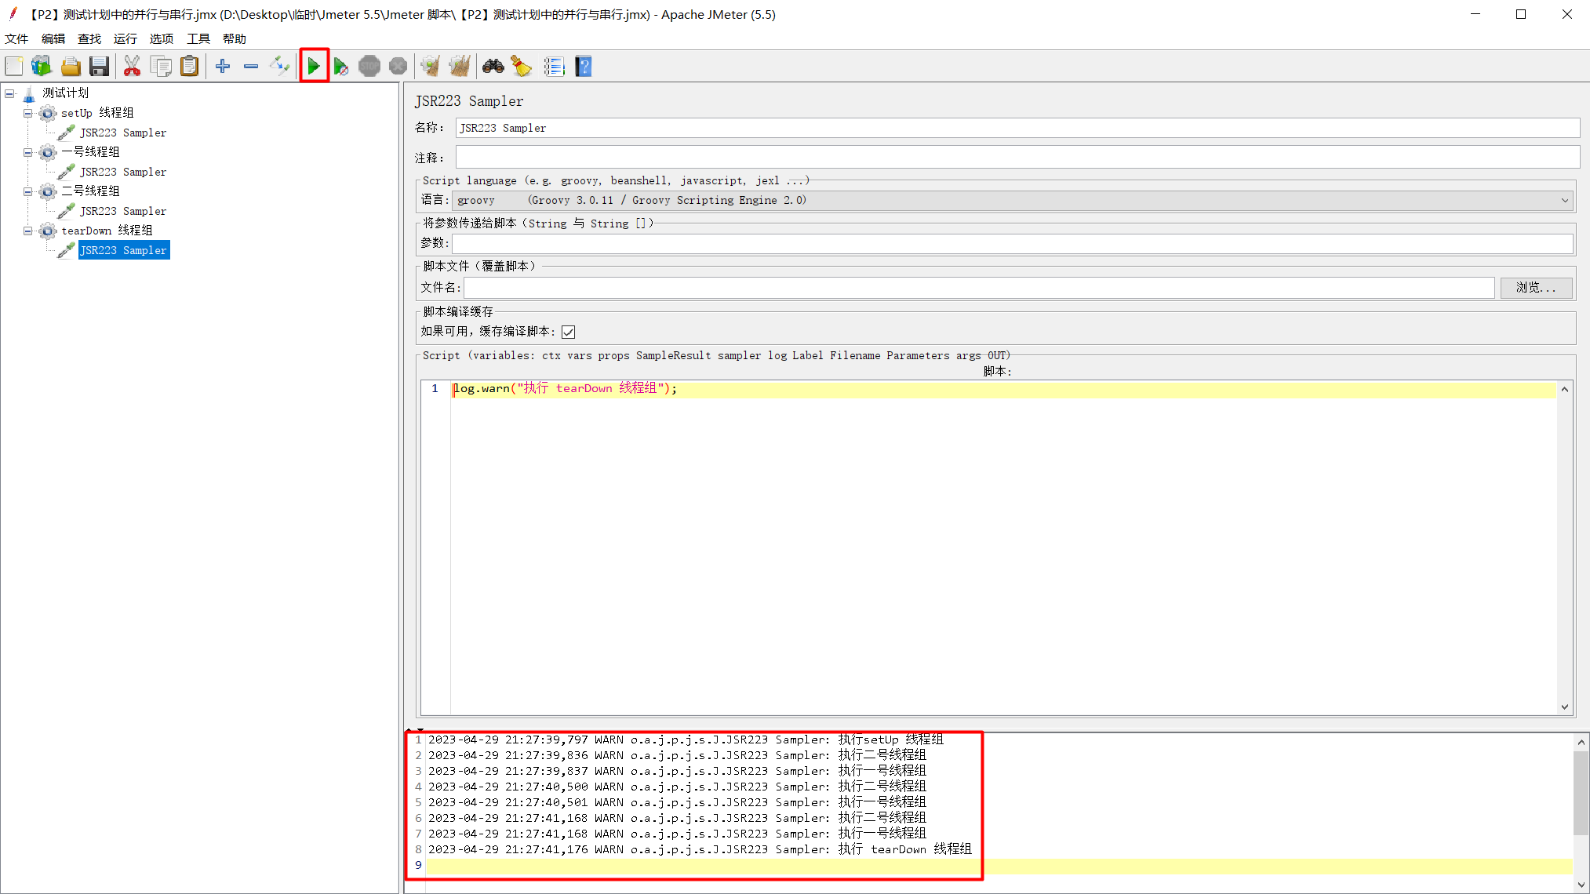This screenshot has width=1590, height=894.
Task: Select the 一号线程组 tree item
Action: (x=91, y=152)
